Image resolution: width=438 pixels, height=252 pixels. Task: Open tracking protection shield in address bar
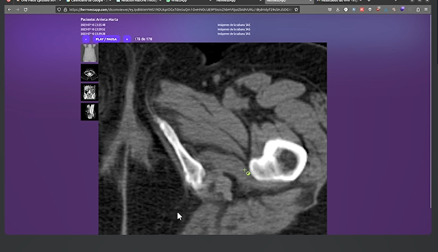[59, 10]
